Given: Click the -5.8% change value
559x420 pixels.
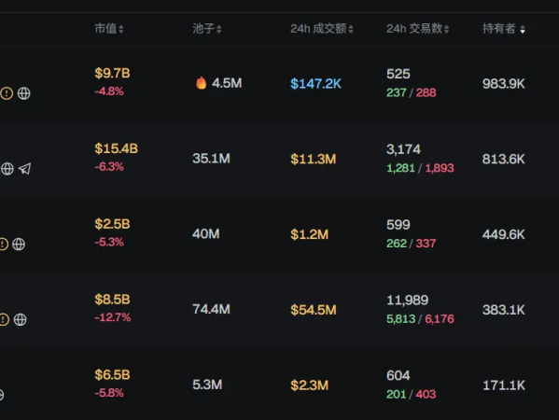Looking at the screenshot, I should point(109,393).
